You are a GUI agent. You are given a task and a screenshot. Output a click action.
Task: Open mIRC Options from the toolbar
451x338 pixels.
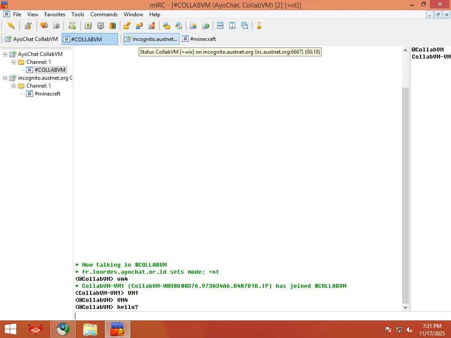[28, 26]
